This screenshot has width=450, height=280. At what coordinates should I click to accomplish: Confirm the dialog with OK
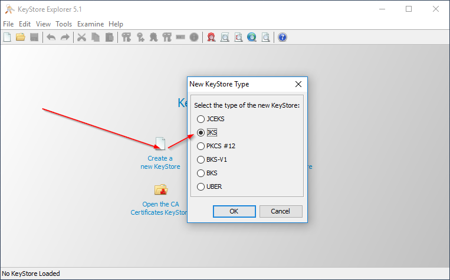(234, 211)
